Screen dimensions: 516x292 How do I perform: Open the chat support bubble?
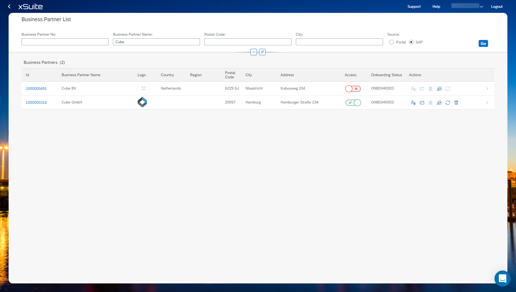[502, 278]
